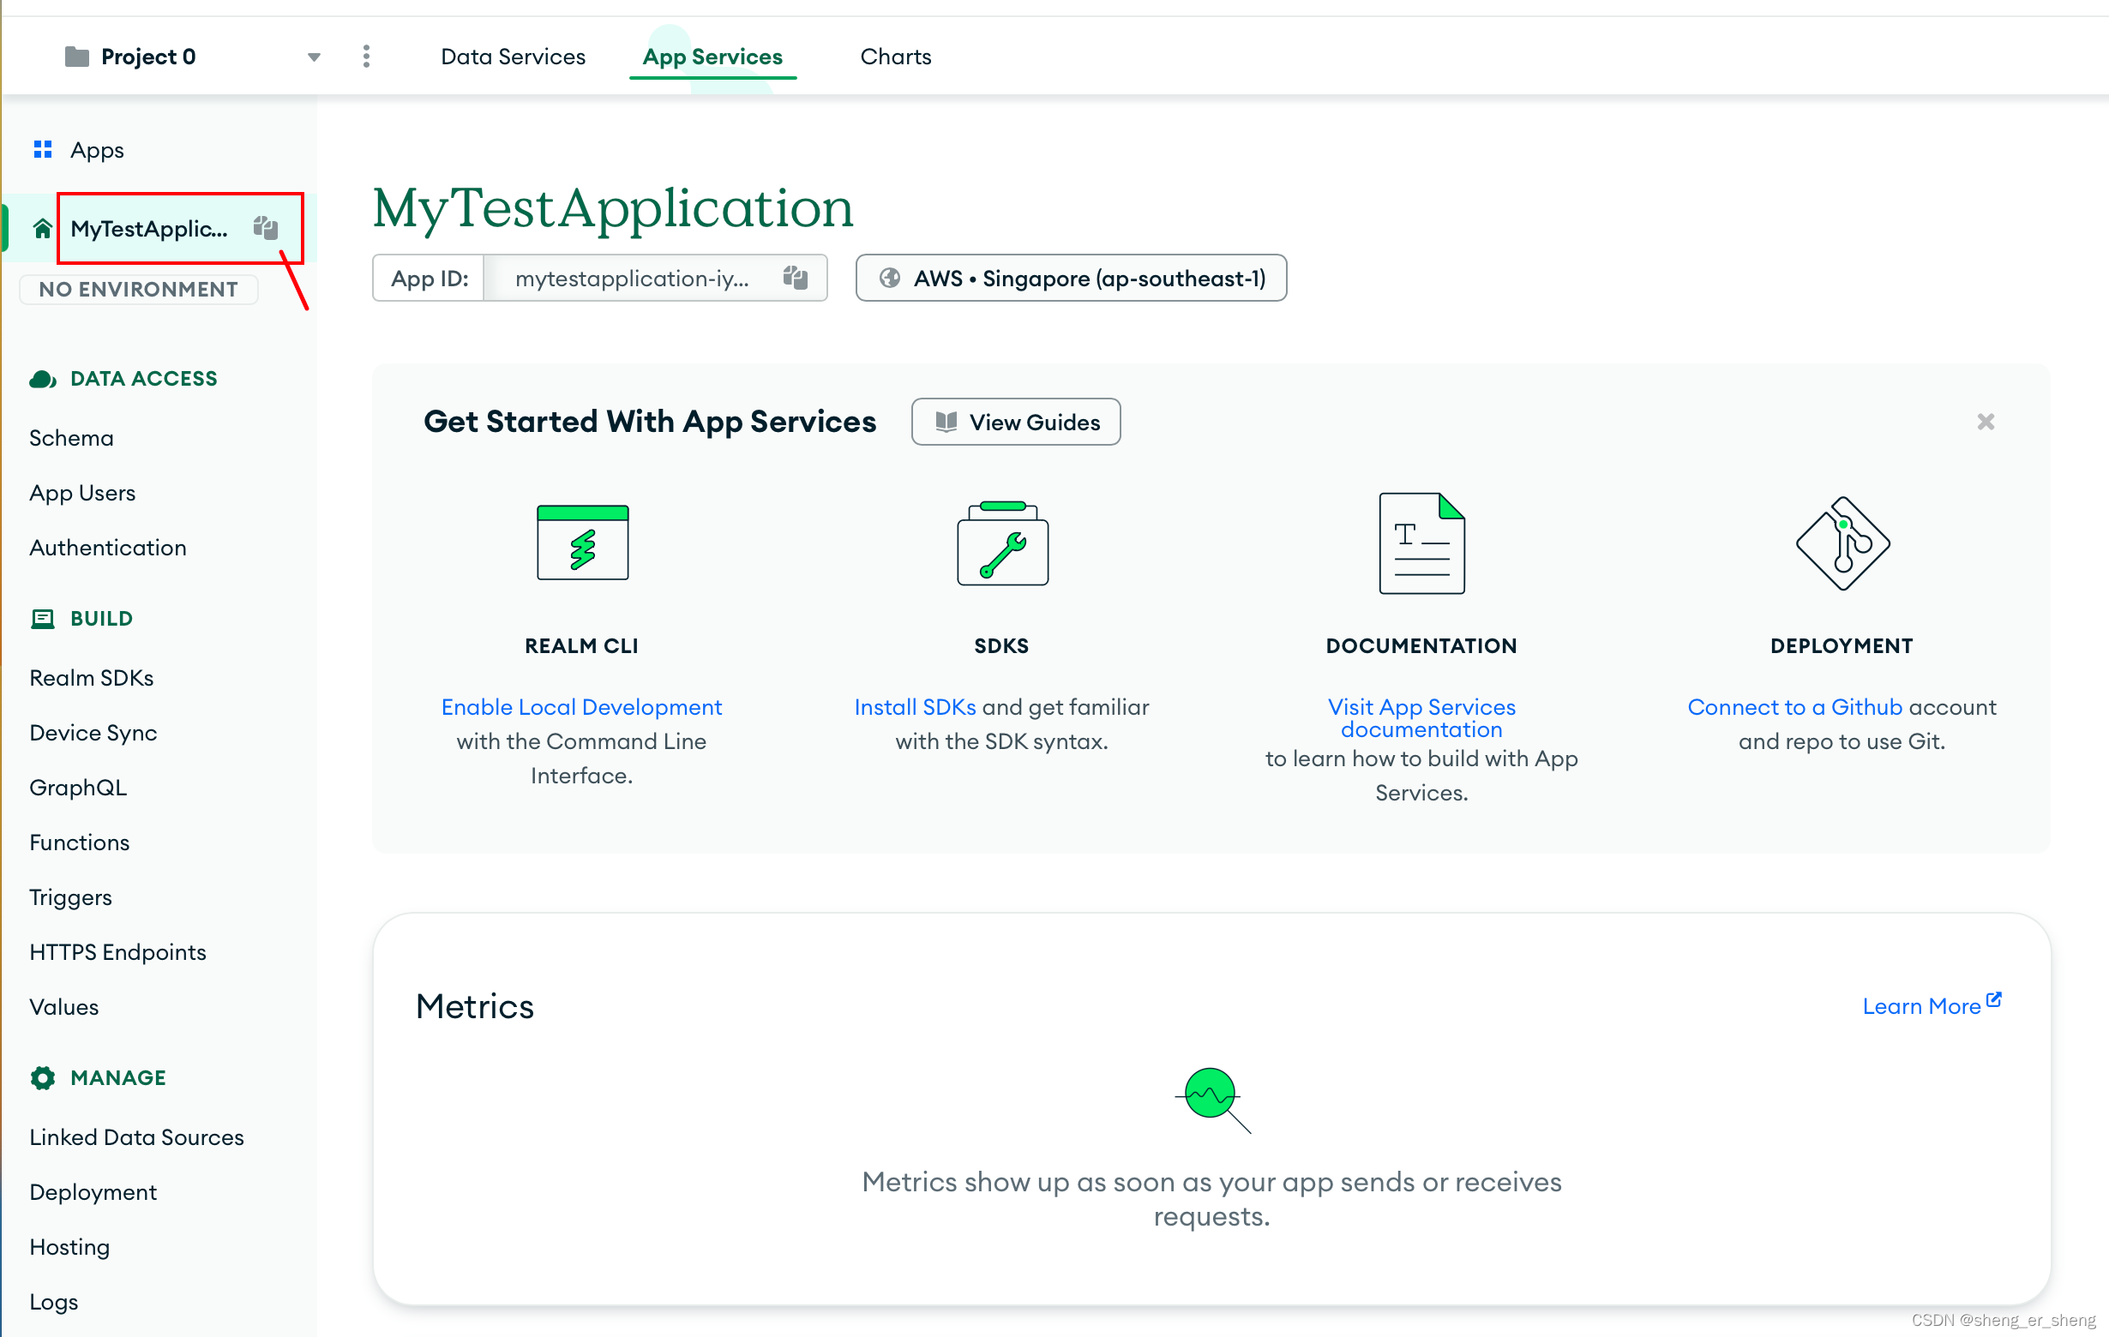Go to Authentication settings
The image size is (2109, 1337).
[x=108, y=549]
